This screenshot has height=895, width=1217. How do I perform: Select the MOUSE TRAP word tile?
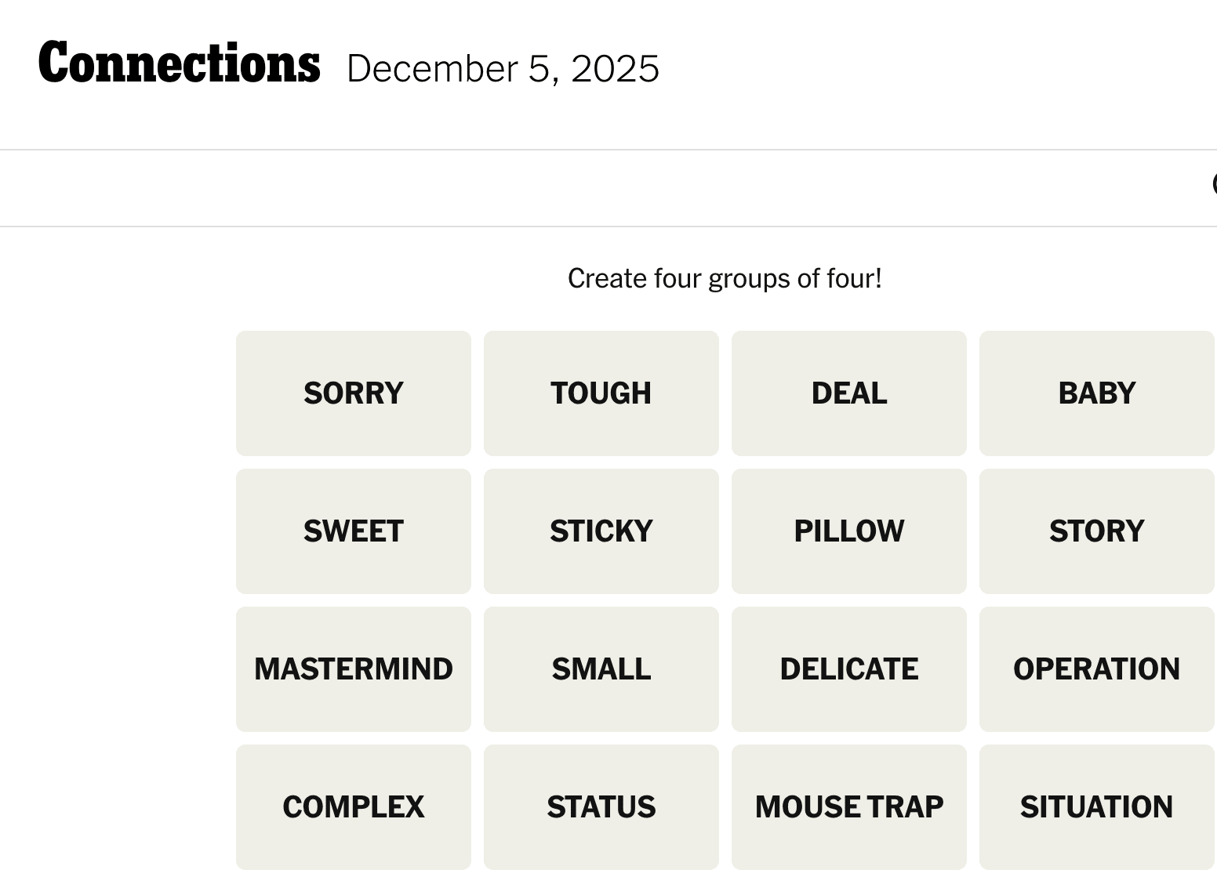click(848, 806)
